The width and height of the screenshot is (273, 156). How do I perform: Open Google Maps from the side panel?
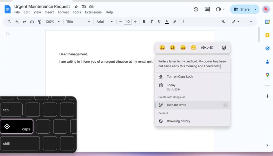coord(267,75)
